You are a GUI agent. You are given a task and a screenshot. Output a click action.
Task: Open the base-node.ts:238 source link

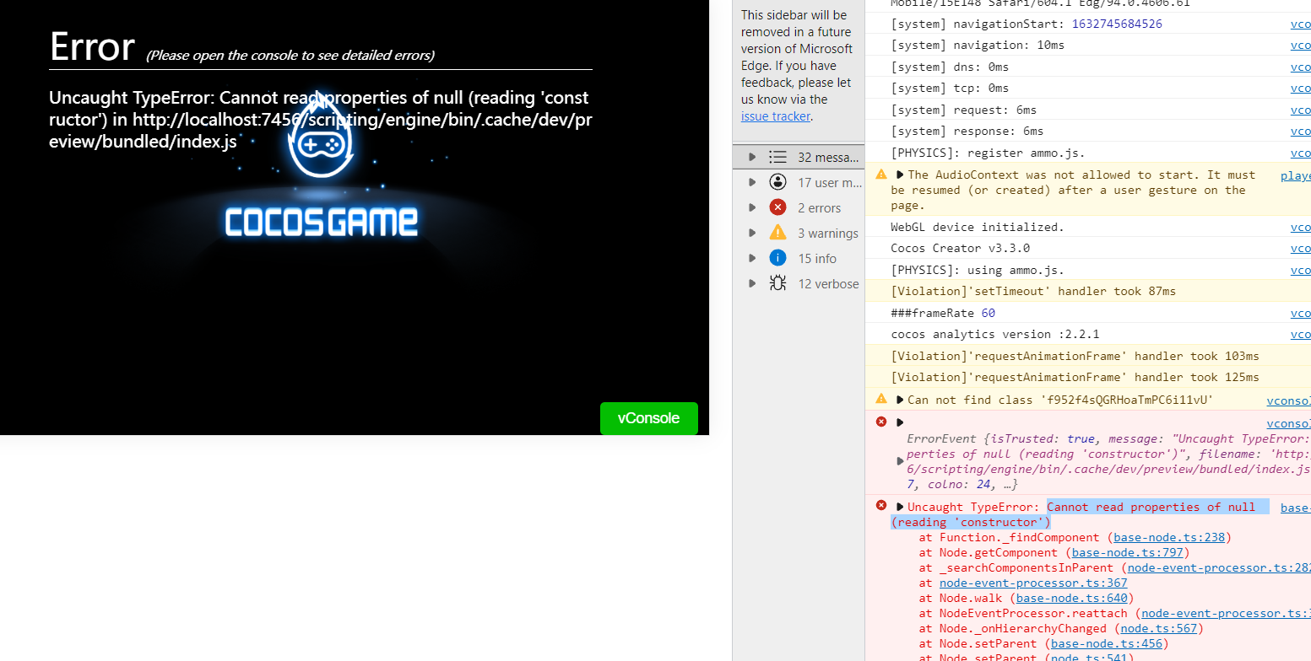tap(1169, 537)
